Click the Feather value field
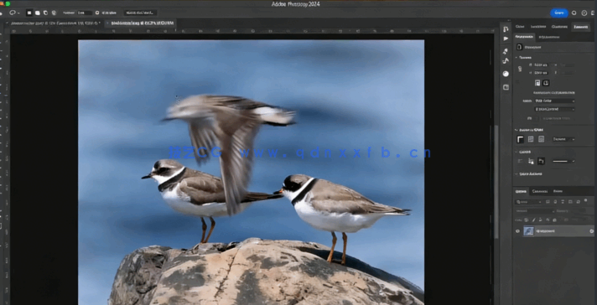The image size is (597, 305). click(85, 13)
